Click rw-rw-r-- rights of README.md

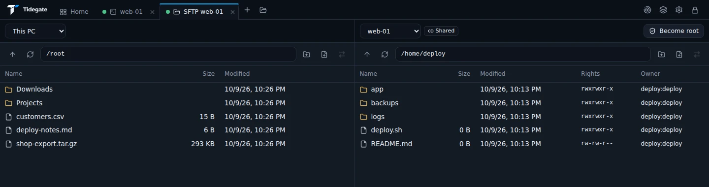pos(597,144)
